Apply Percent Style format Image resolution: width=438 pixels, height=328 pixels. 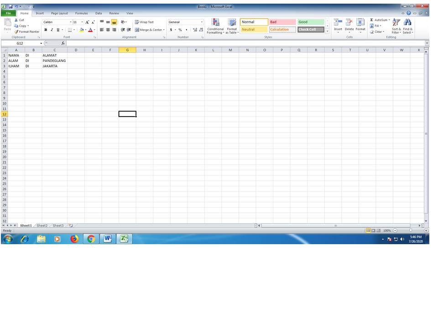point(180,30)
